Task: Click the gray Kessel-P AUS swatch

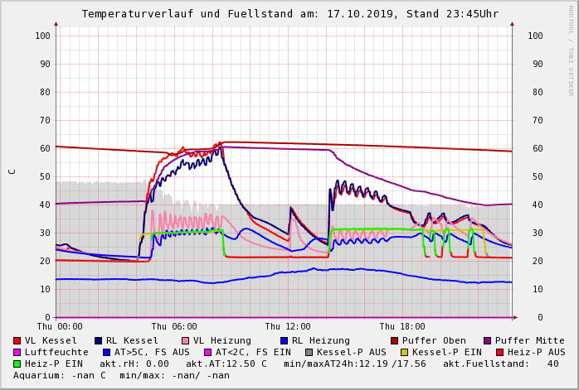Action: pyautogui.click(x=308, y=352)
